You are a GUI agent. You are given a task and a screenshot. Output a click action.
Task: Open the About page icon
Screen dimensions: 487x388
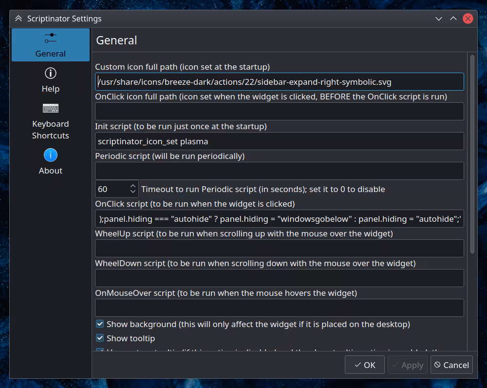pyautogui.click(x=51, y=155)
